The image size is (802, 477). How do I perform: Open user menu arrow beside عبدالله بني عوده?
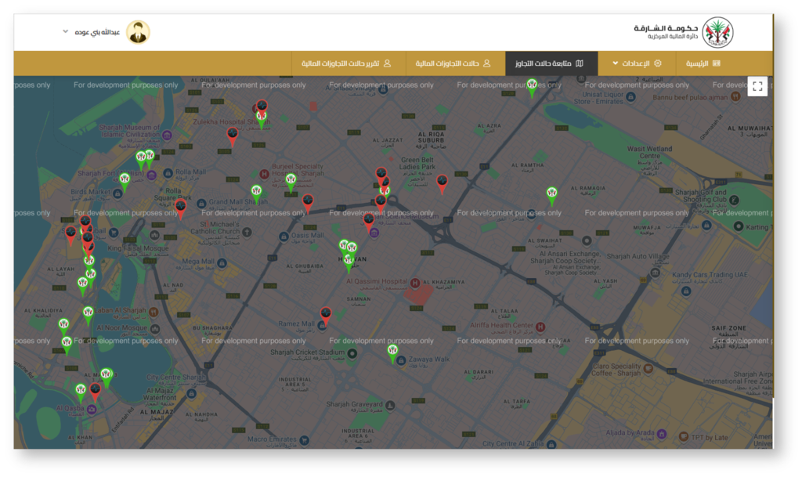tap(66, 32)
